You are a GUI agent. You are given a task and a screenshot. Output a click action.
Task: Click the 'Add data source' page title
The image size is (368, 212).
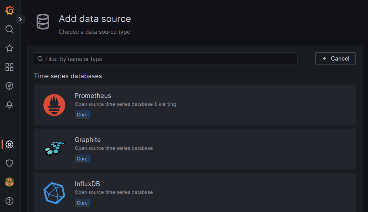pos(95,19)
